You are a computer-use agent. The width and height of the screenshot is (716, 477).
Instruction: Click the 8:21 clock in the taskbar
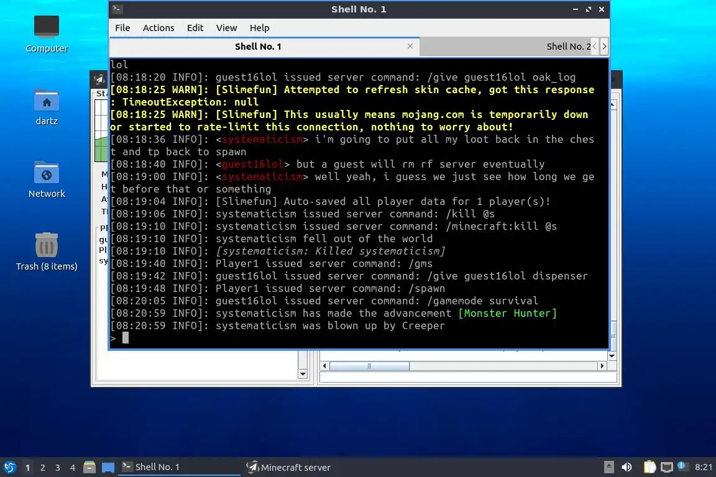point(704,467)
